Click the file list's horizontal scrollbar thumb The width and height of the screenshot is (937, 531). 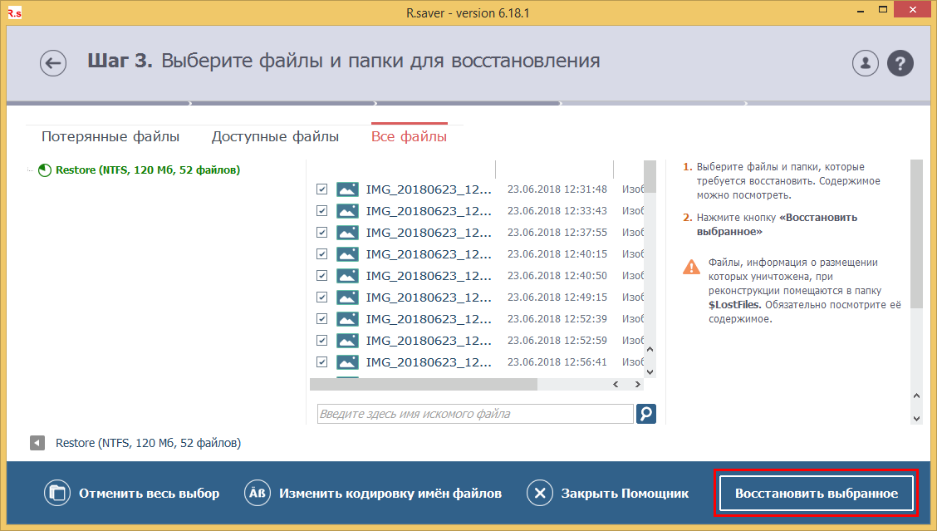point(424,385)
